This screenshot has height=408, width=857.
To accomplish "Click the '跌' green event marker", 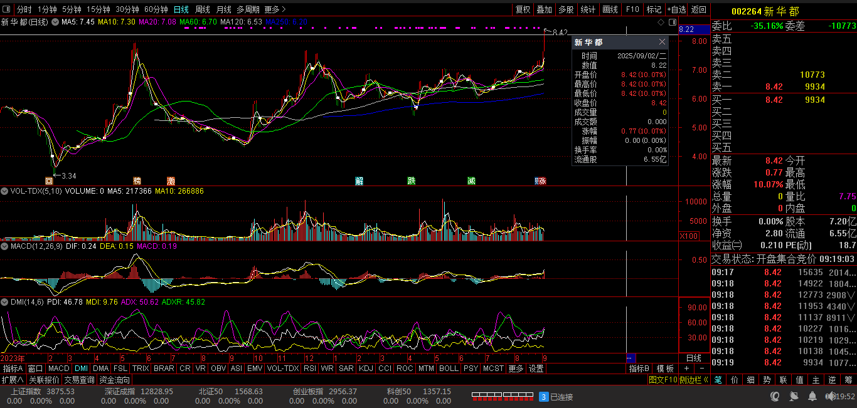I will [411, 181].
